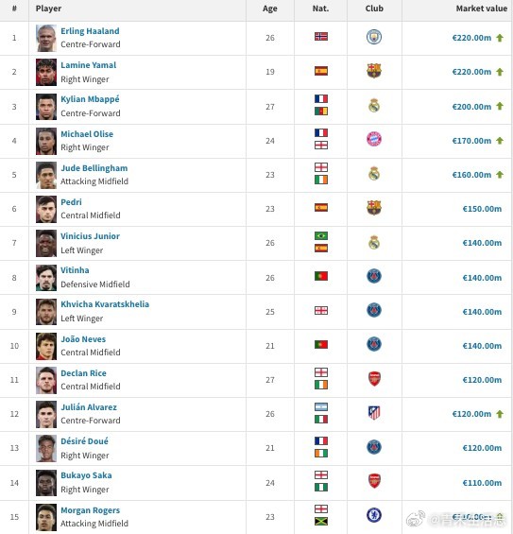Click Real Madrid crest for Jude Bellingham
The width and height of the screenshot is (513, 534).
point(374,174)
